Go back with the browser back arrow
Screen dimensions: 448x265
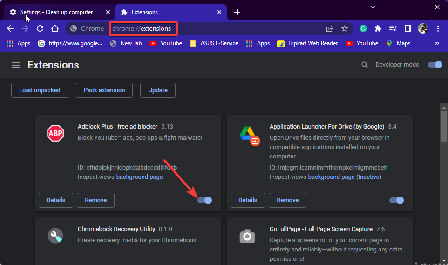[x=10, y=28]
